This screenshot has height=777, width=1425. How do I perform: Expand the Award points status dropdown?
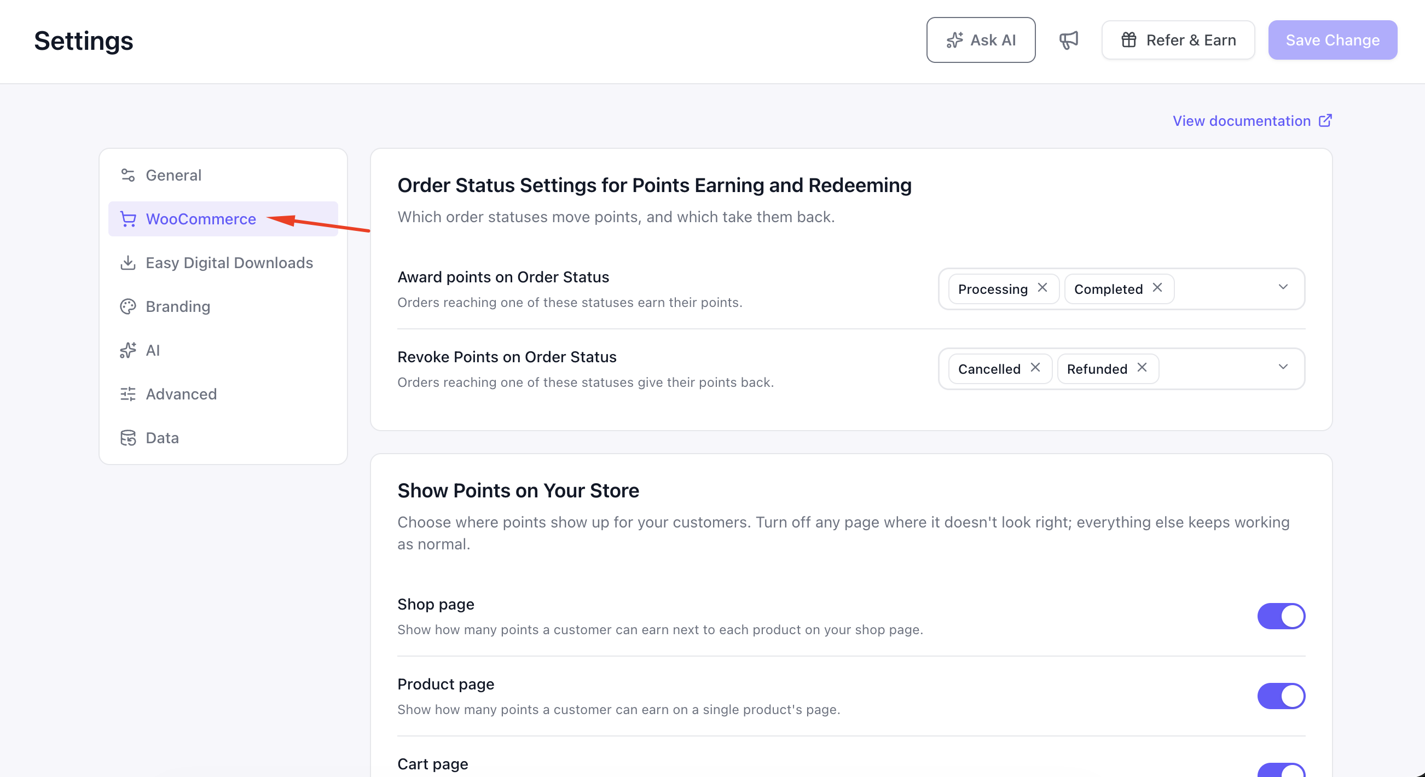tap(1283, 287)
